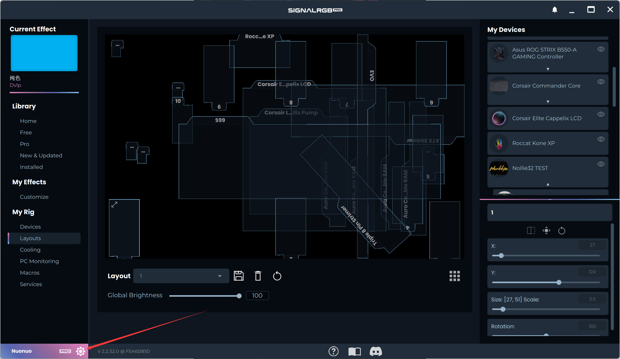This screenshot has width=620, height=359.
Task: Open PC Monitoring page
Action: 39,261
